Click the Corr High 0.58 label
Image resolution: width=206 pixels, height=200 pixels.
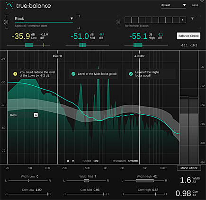pos(148,190)
